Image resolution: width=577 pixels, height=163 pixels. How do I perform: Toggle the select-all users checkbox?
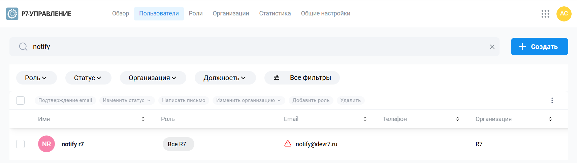21,100
